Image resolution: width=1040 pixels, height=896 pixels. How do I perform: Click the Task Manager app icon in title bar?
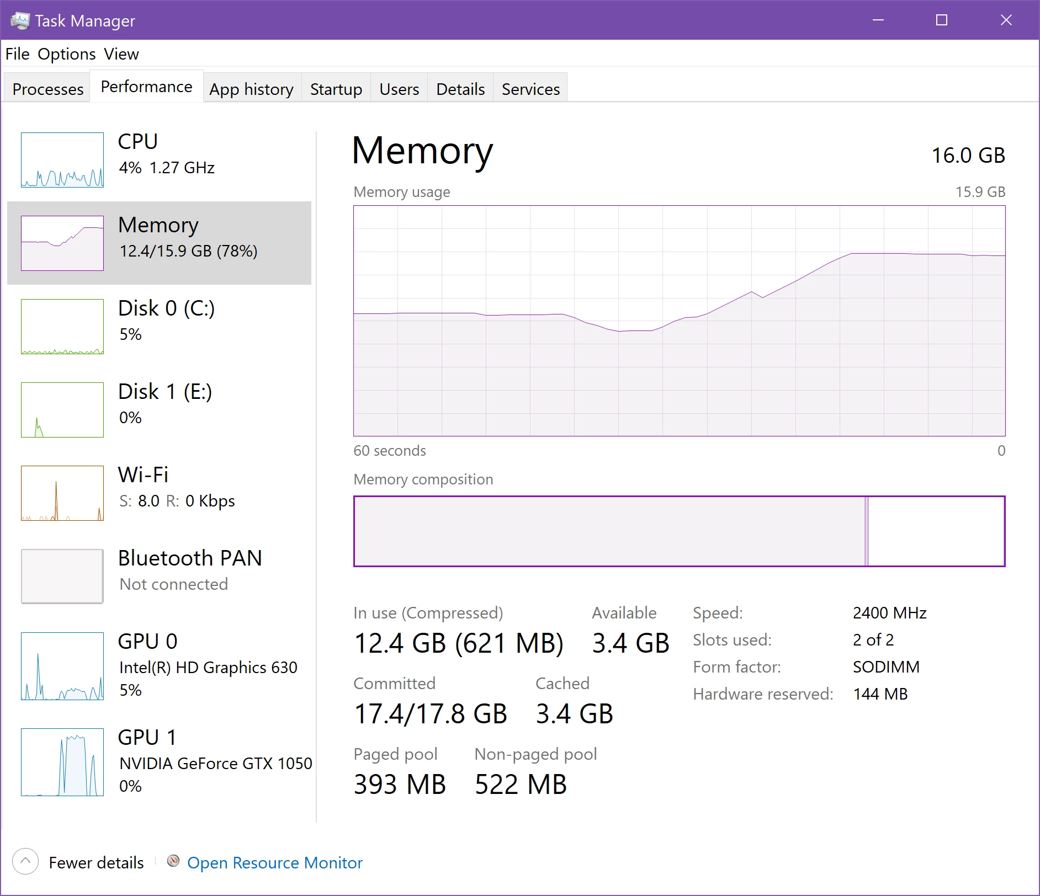(20, 20)
